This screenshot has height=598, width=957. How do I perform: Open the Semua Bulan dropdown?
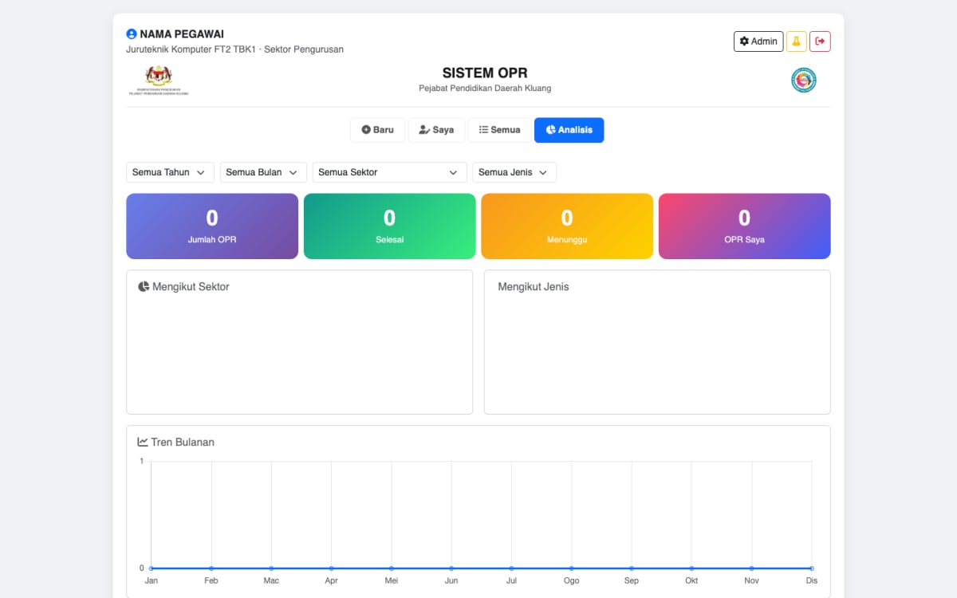click(x=263, y=172)
